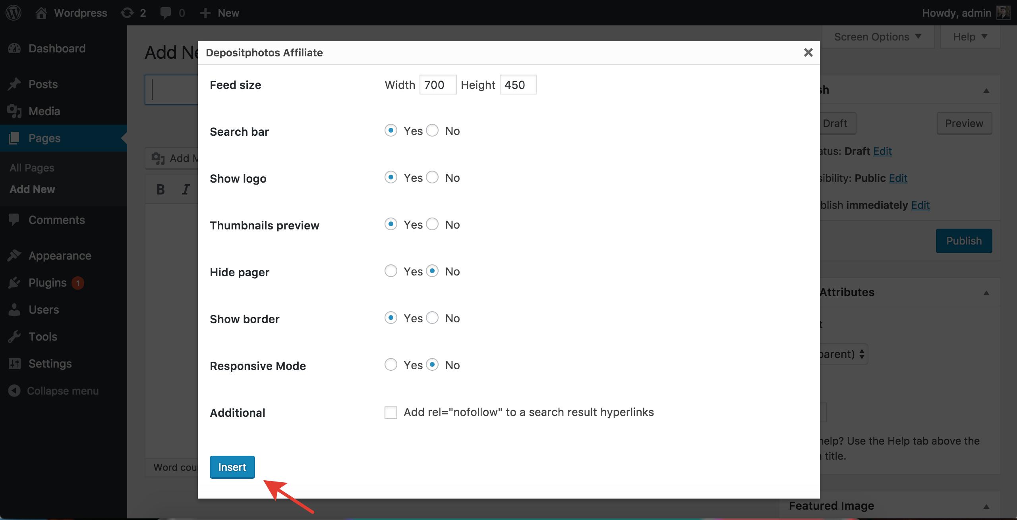Click the feed Height input field
1017x520 pixels.
pyautogui.click(x=518, y=85)
